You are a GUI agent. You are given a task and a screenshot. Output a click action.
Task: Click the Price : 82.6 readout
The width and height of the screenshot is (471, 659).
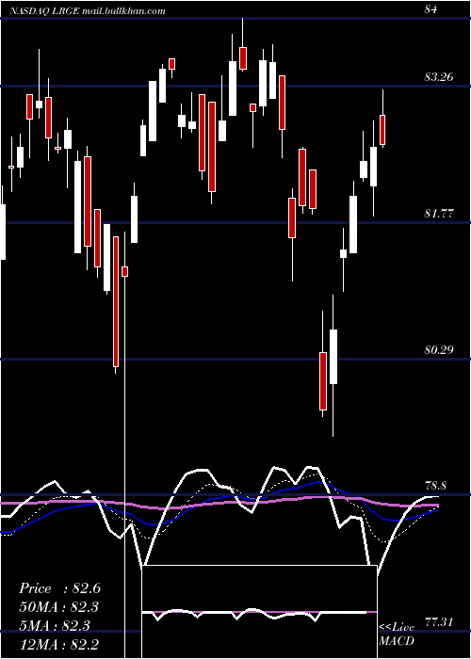[59, 588]
